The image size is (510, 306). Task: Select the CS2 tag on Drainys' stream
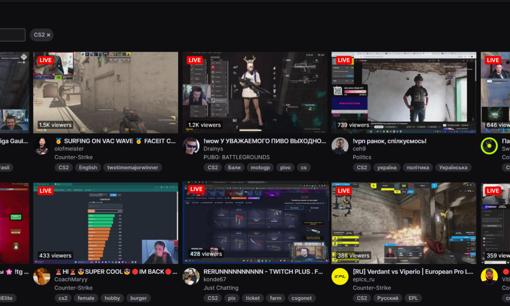(213, 167)
